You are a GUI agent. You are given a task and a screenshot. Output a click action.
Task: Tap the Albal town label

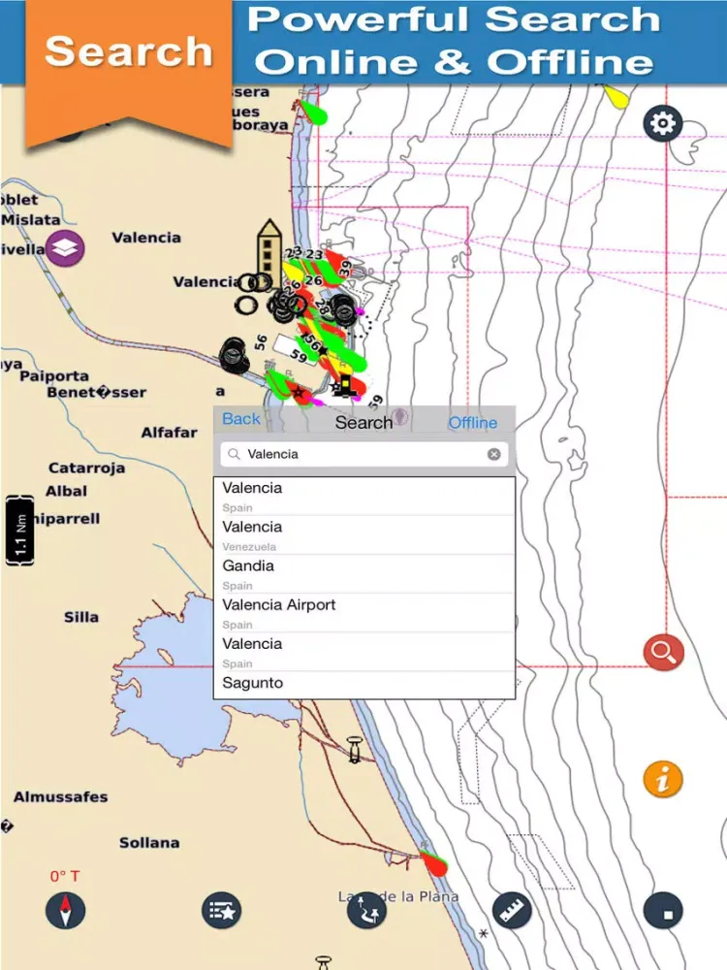[x=66, y=491]
